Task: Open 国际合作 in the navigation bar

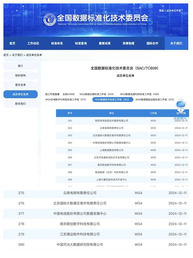Action: point(152,43)
